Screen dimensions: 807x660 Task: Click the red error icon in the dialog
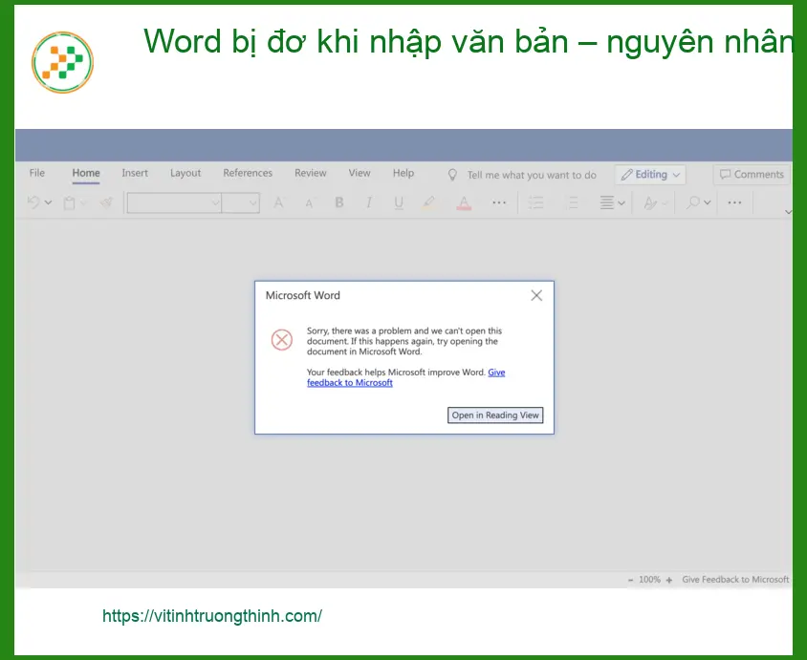click(282, 340)
